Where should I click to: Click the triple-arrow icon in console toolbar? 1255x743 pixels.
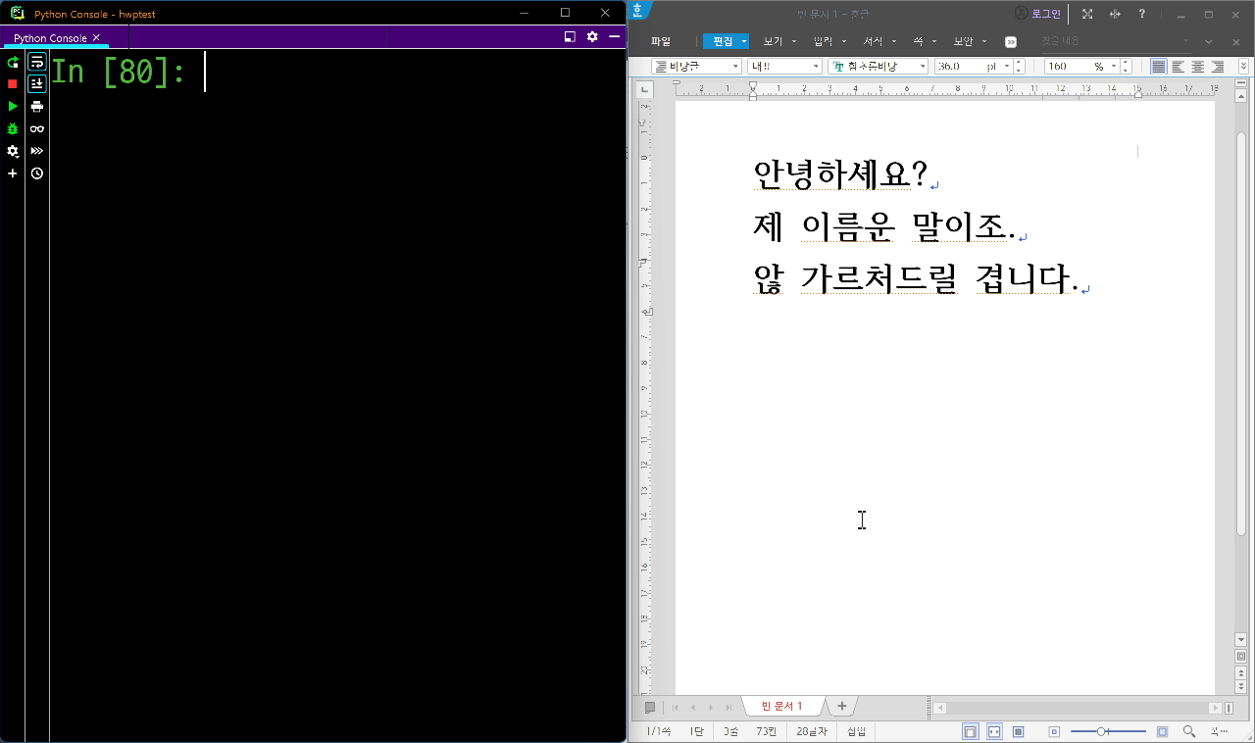37,151
